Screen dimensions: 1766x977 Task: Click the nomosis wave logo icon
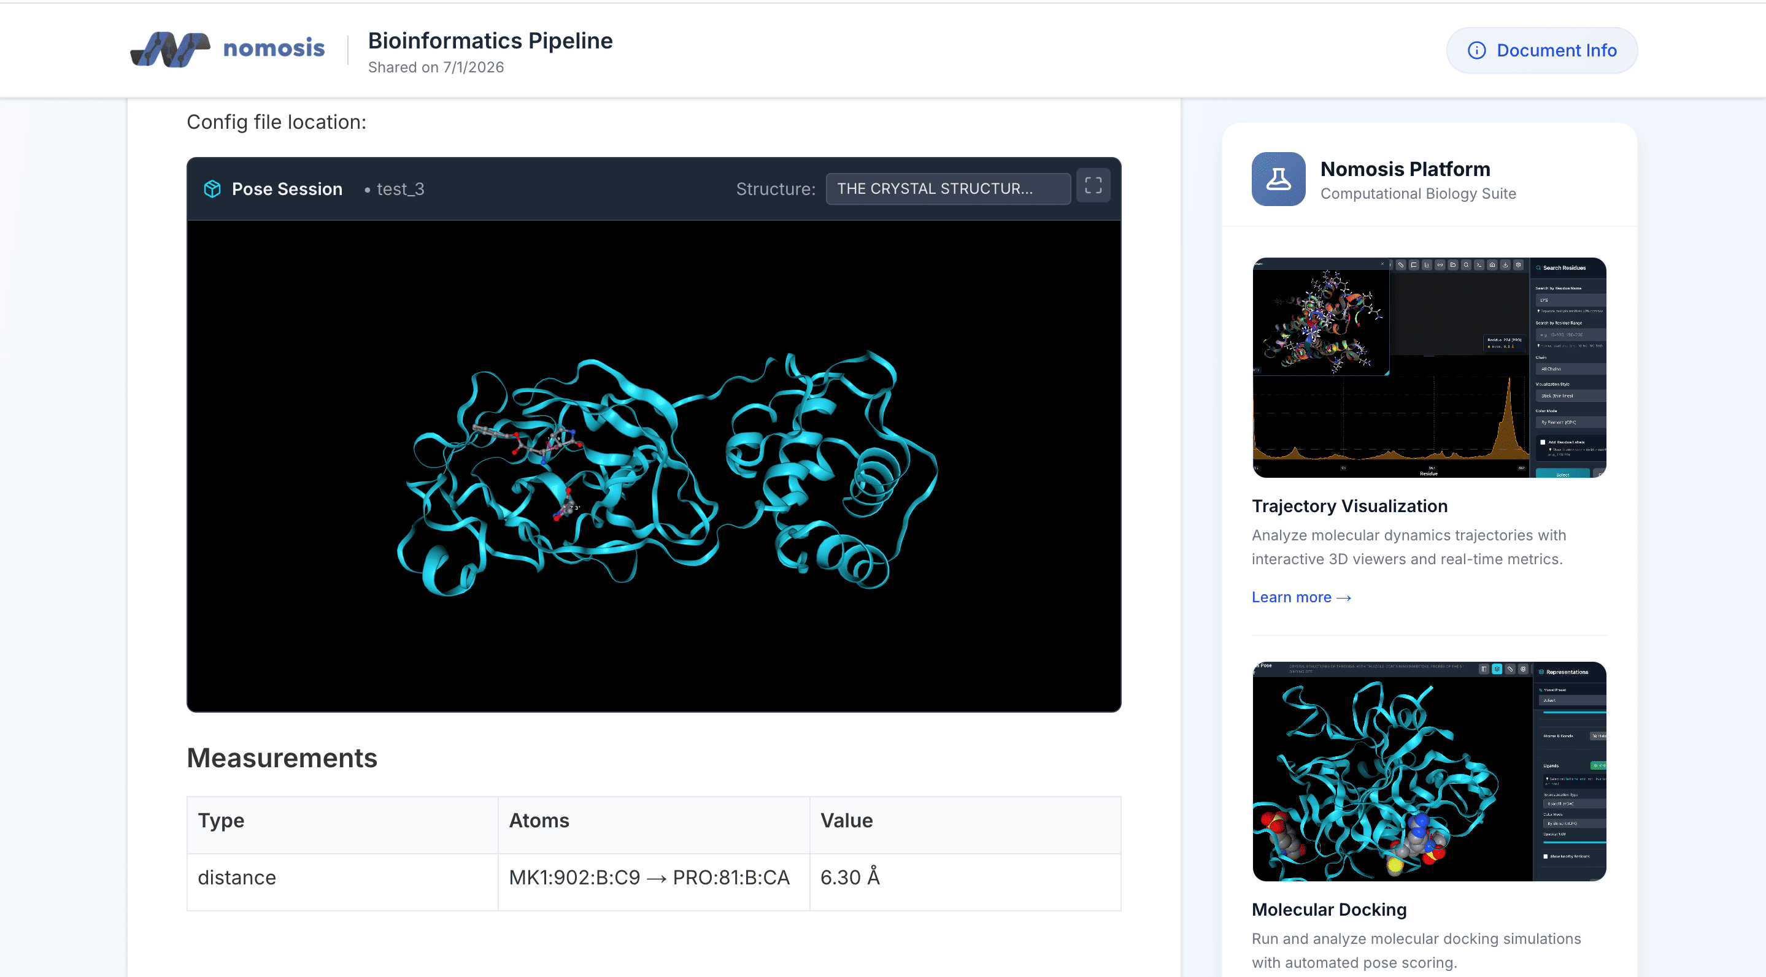(170, 49)
